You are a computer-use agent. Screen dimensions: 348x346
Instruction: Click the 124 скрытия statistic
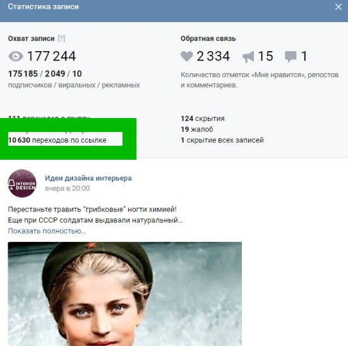[203, 119]
